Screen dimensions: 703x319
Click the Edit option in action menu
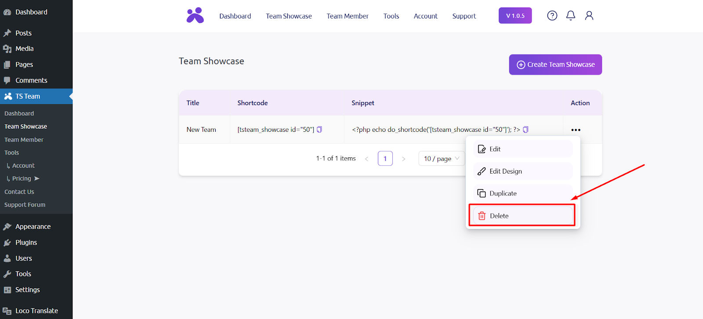(x=495, y=149)
